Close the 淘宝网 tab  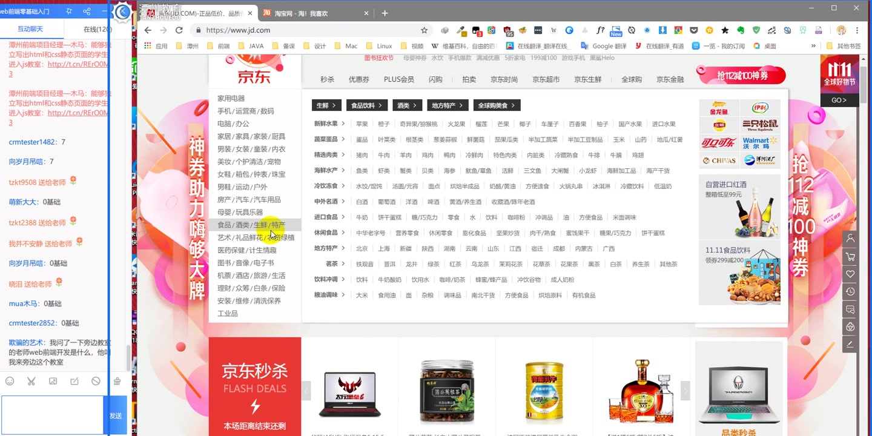coord(368,13)
